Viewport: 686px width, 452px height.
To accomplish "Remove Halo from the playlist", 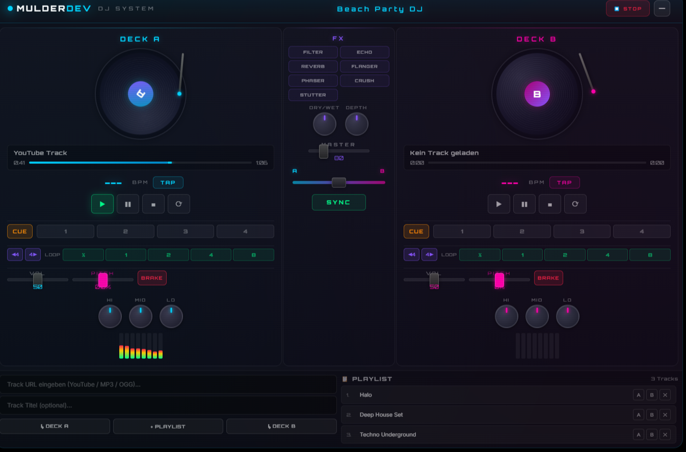I will click(x=665, y=395).
